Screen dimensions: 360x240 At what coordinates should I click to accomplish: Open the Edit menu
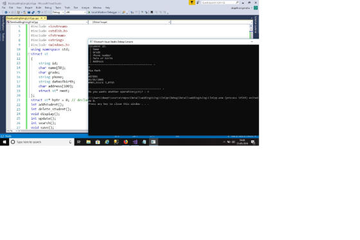[11, 8]
